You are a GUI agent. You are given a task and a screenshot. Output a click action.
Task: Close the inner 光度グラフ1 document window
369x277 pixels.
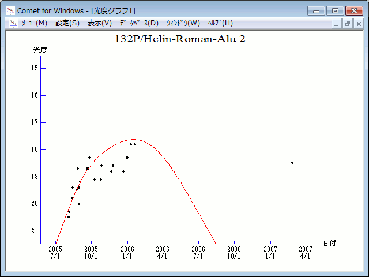coord(358,24)
